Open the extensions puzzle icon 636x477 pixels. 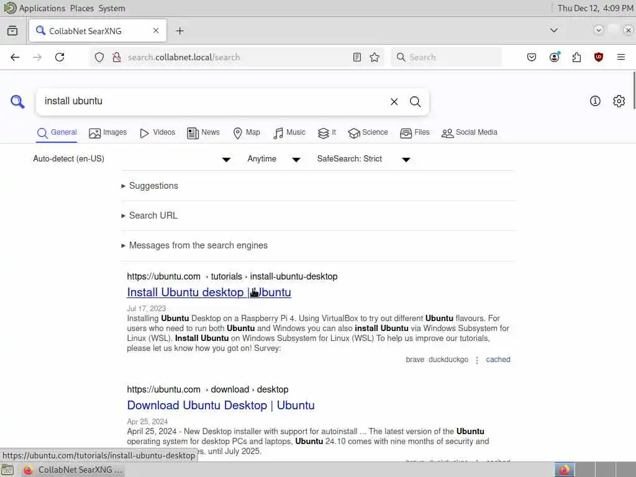point(576,57)
